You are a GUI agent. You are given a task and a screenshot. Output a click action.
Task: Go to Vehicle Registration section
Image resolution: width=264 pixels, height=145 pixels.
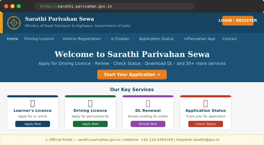tap(82, 39)
